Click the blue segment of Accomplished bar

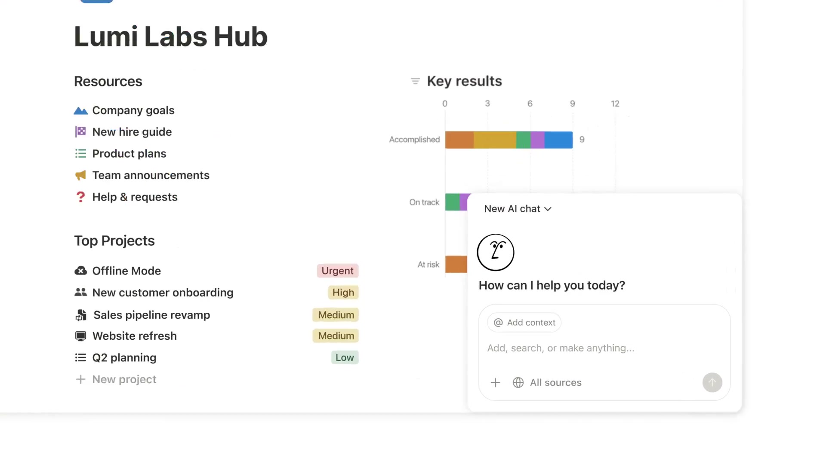click(x=558, y=140)
